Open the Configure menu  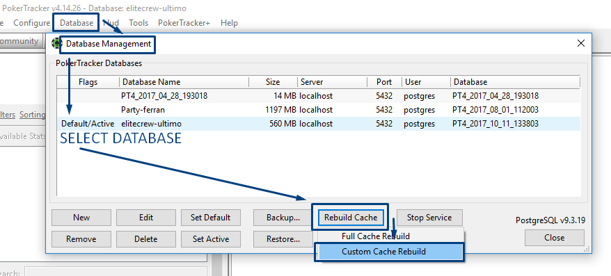(x=31, y=23)
